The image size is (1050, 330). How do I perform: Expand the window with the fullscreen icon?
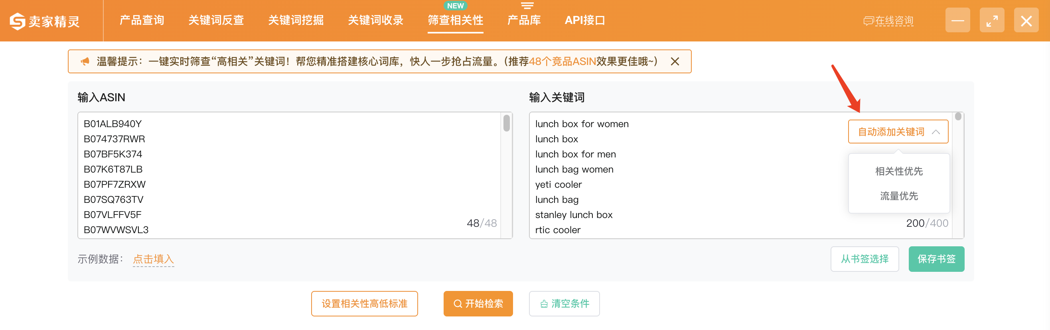click(992, 20)
